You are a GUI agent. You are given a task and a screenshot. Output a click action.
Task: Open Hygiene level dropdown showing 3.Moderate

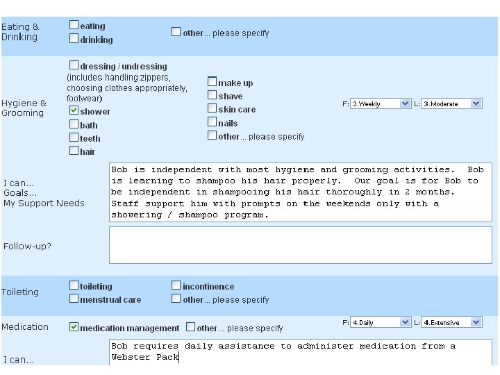click(451, 103)
